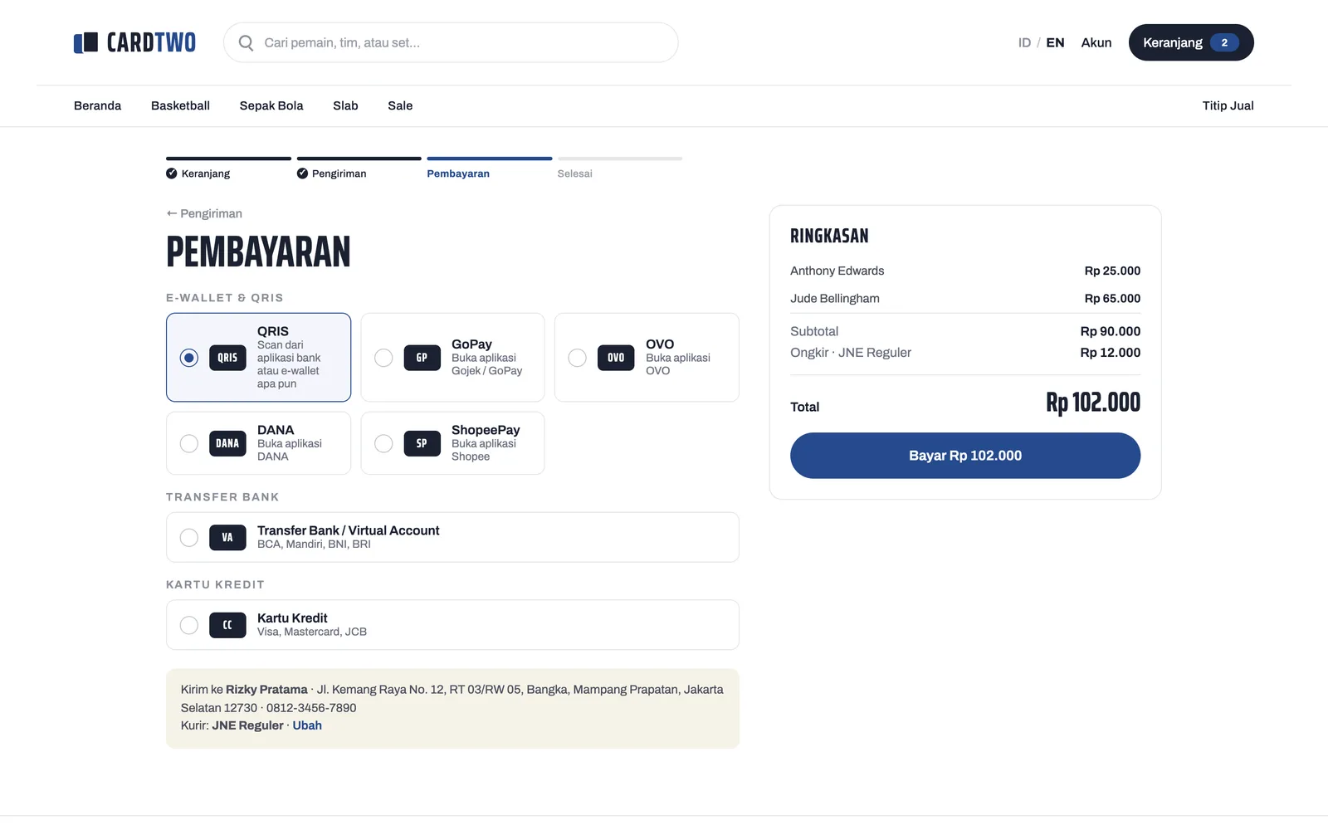1328x830 pixels.
Task: Open the Sale menu item
Action: 400,105
